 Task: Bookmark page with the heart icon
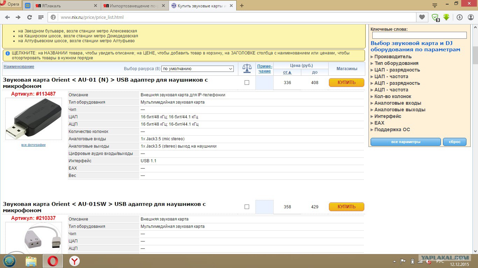click(x=422, y=17)
